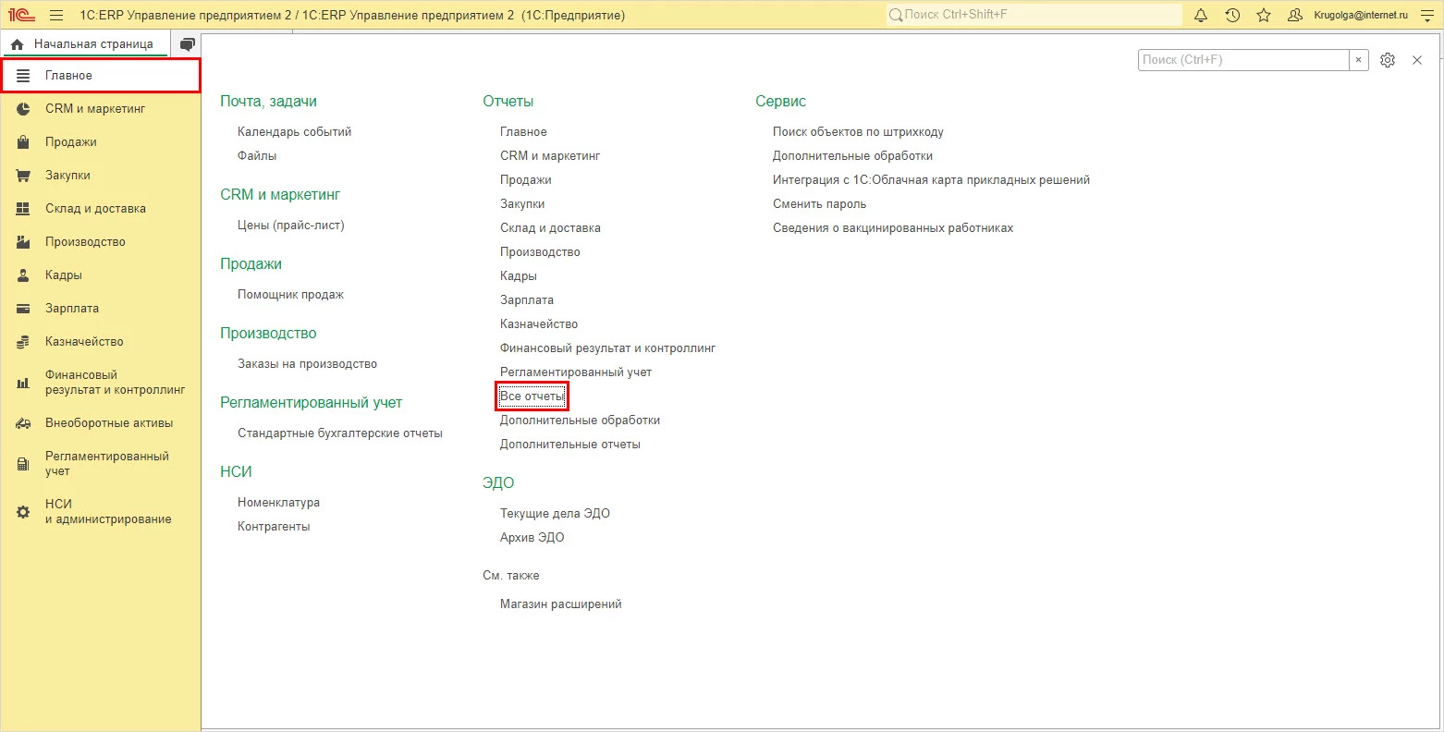Open the Главное section in sidebar

(101, 76)
